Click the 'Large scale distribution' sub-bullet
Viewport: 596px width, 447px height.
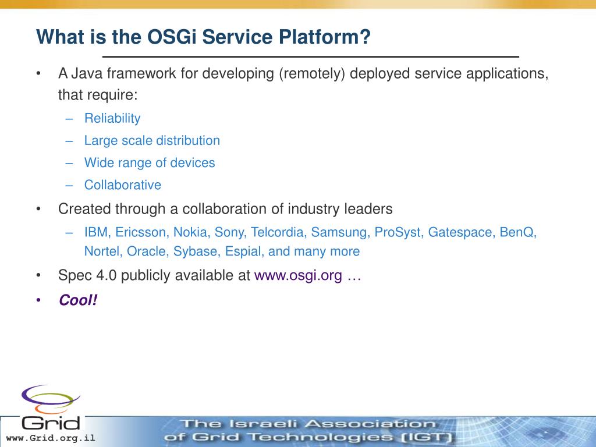(x=152, y=140)
